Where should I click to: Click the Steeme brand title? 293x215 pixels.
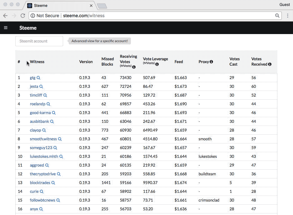[x=28, y=28]
